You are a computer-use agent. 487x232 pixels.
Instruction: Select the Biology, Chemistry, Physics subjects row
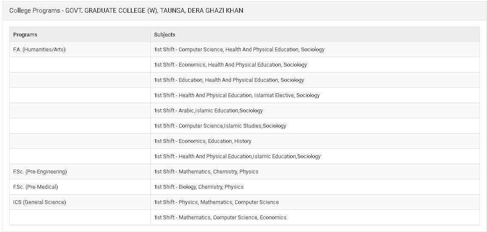pos(199,187)
